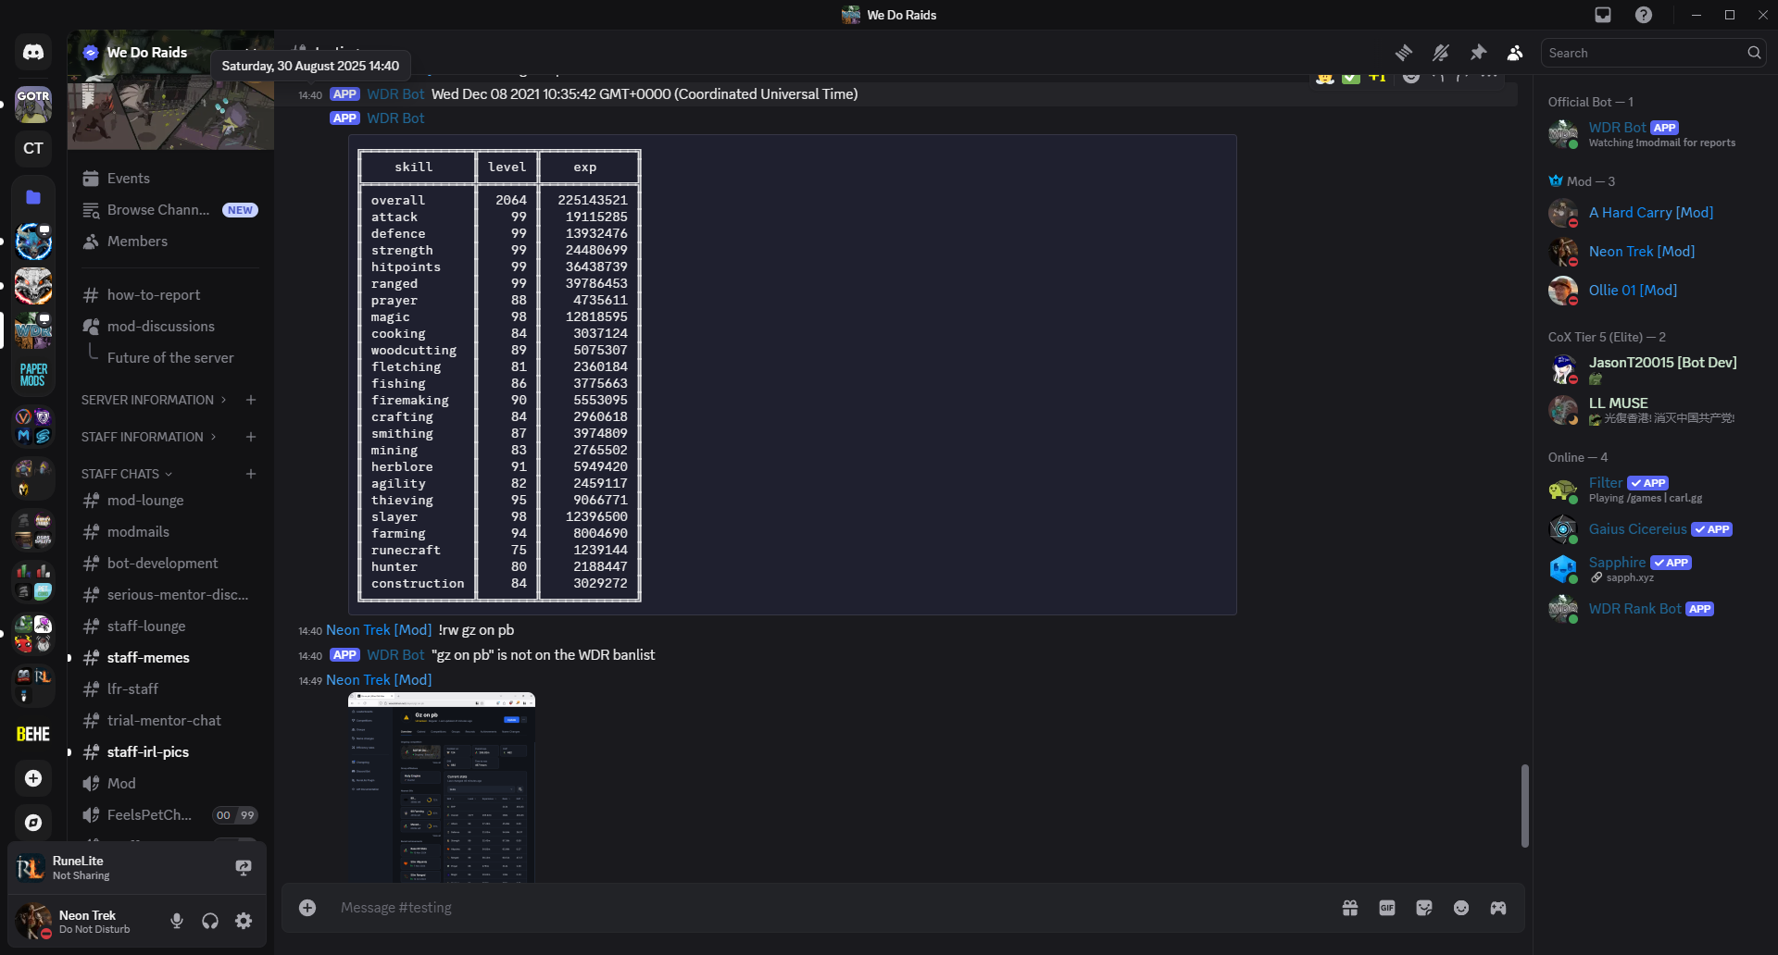Open mod-lounge channel
1778x955 pixels.
(x=169, y=501)
